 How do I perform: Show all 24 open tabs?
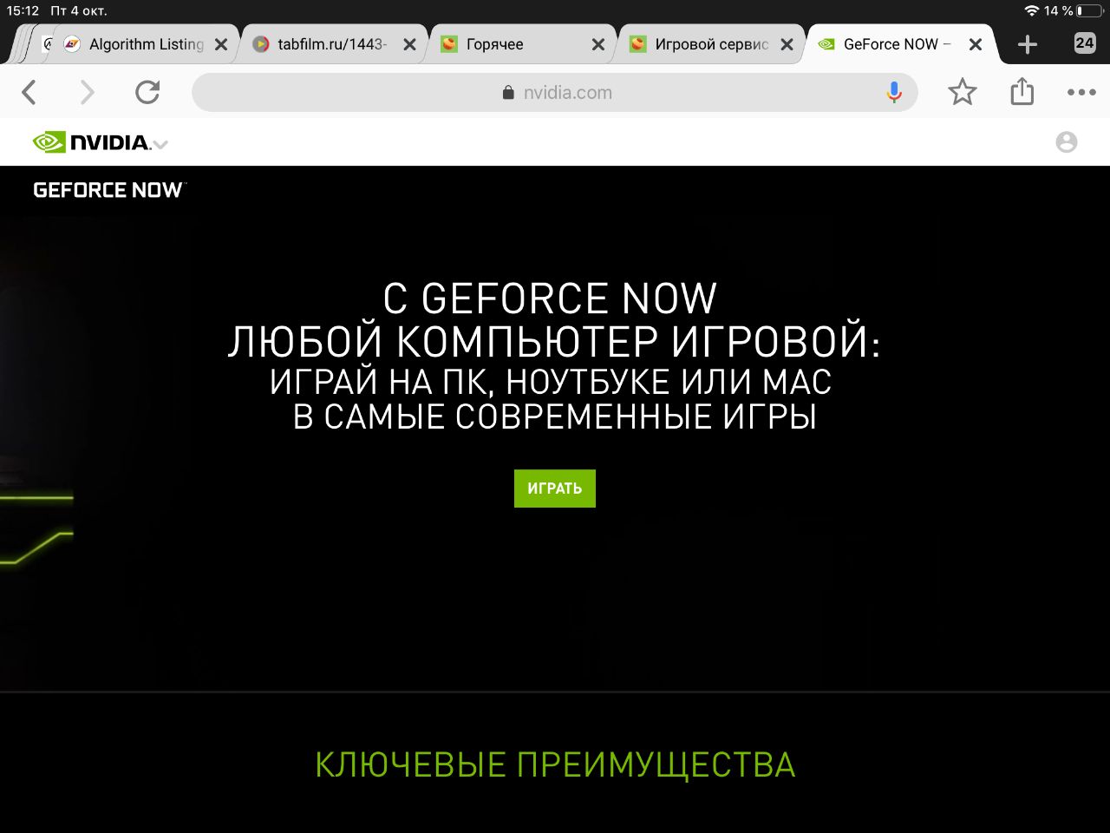[1085, 43]
